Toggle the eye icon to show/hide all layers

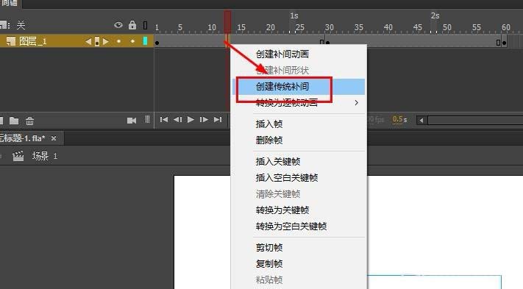118,25
